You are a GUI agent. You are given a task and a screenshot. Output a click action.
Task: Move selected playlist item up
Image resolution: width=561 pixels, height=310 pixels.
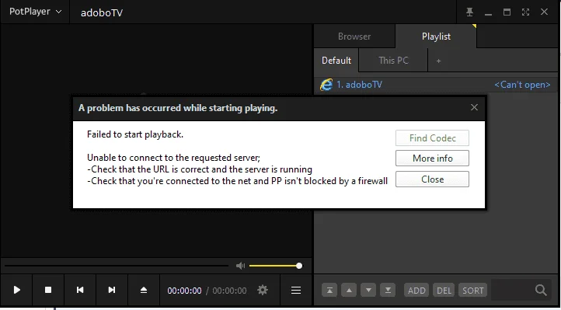349,291
